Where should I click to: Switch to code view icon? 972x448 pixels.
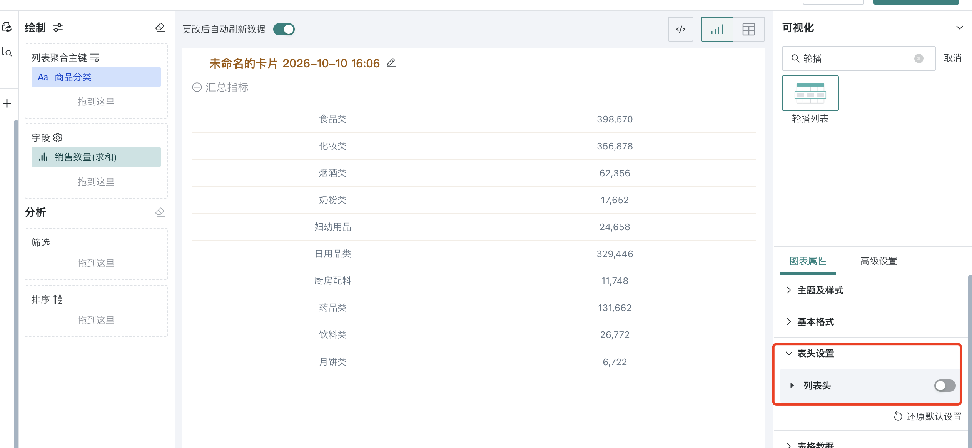coord(680,29)
